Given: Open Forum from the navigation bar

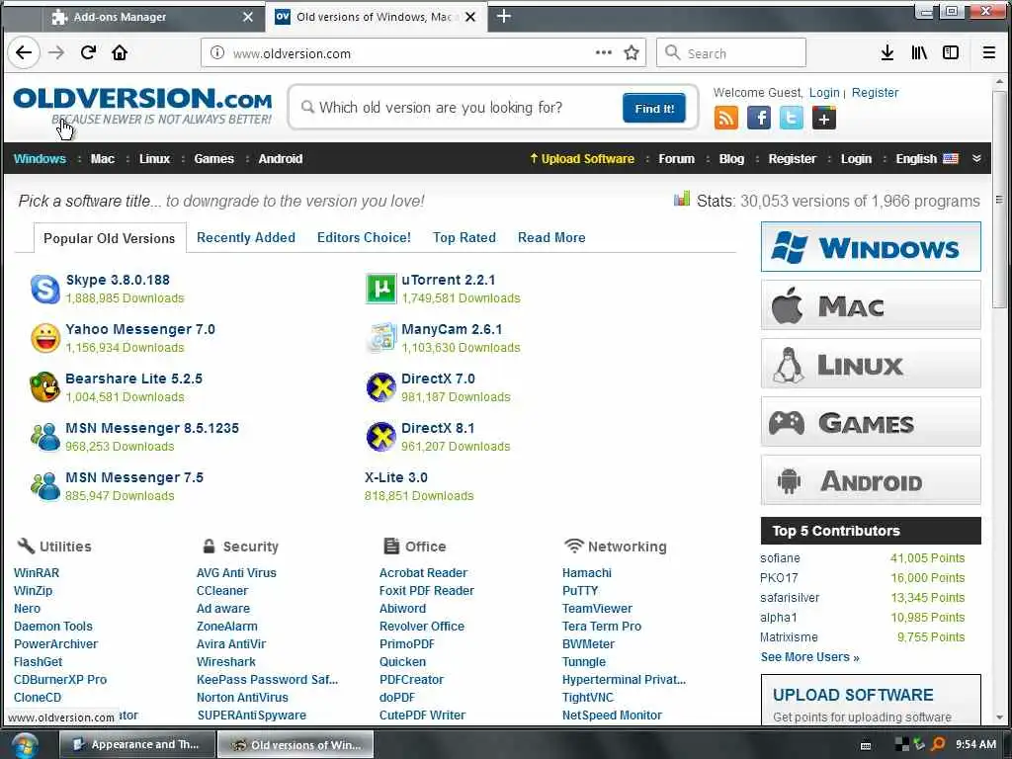Looking at the screenshot, I should (676, 159).
